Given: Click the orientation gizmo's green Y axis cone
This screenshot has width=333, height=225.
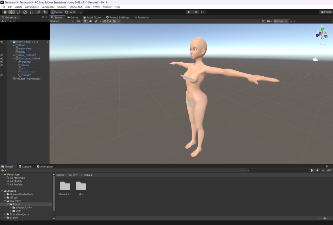Looking at the screenshot, I should coord(322,29).
